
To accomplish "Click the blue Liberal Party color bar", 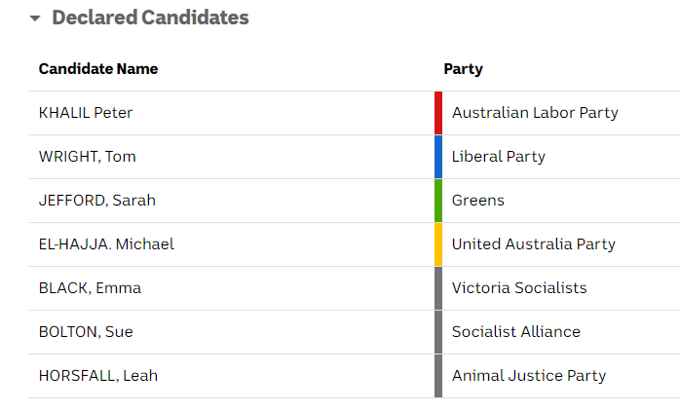I will (x=438, y=157).
